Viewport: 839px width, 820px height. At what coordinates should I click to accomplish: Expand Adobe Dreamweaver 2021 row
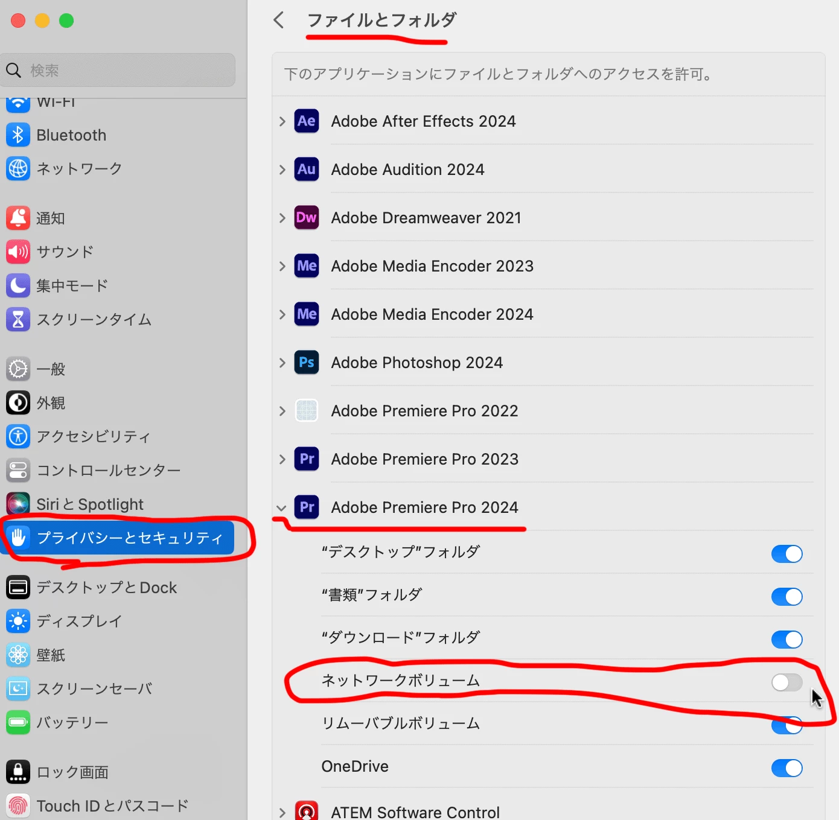click(x=282, y=218)
